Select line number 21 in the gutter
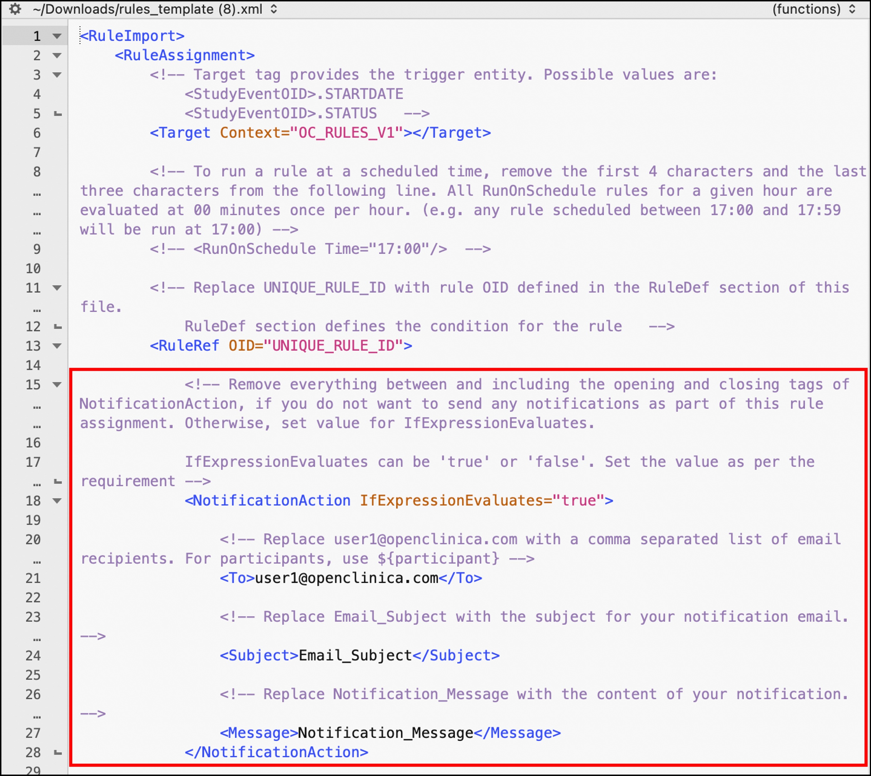Viewport: 871px width, 776px height. (x=33, y=579)
